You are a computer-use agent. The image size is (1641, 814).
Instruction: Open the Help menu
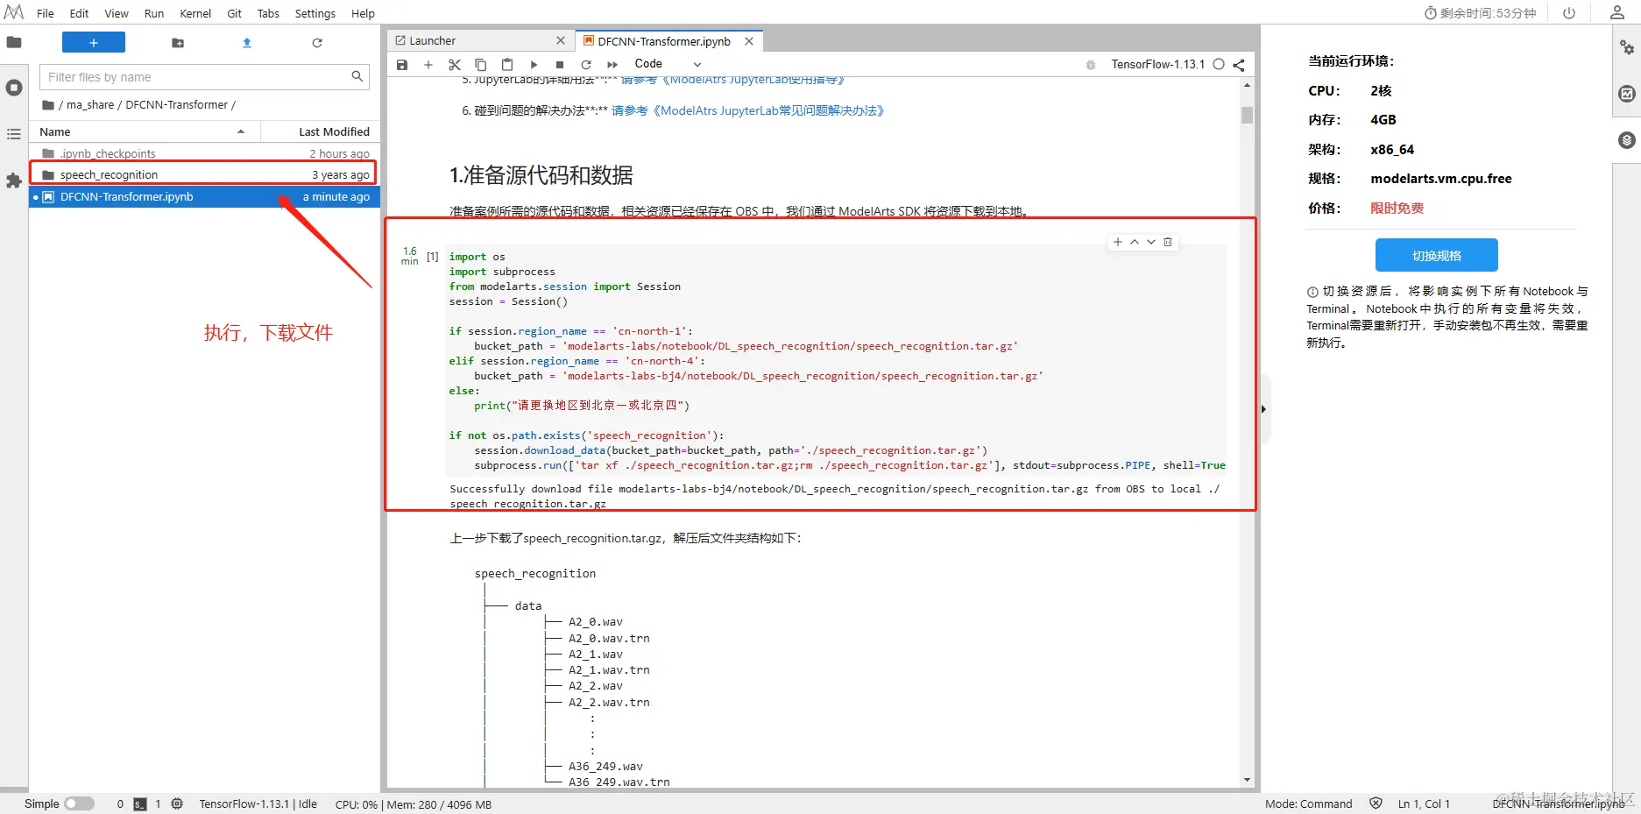click(363, 13)
